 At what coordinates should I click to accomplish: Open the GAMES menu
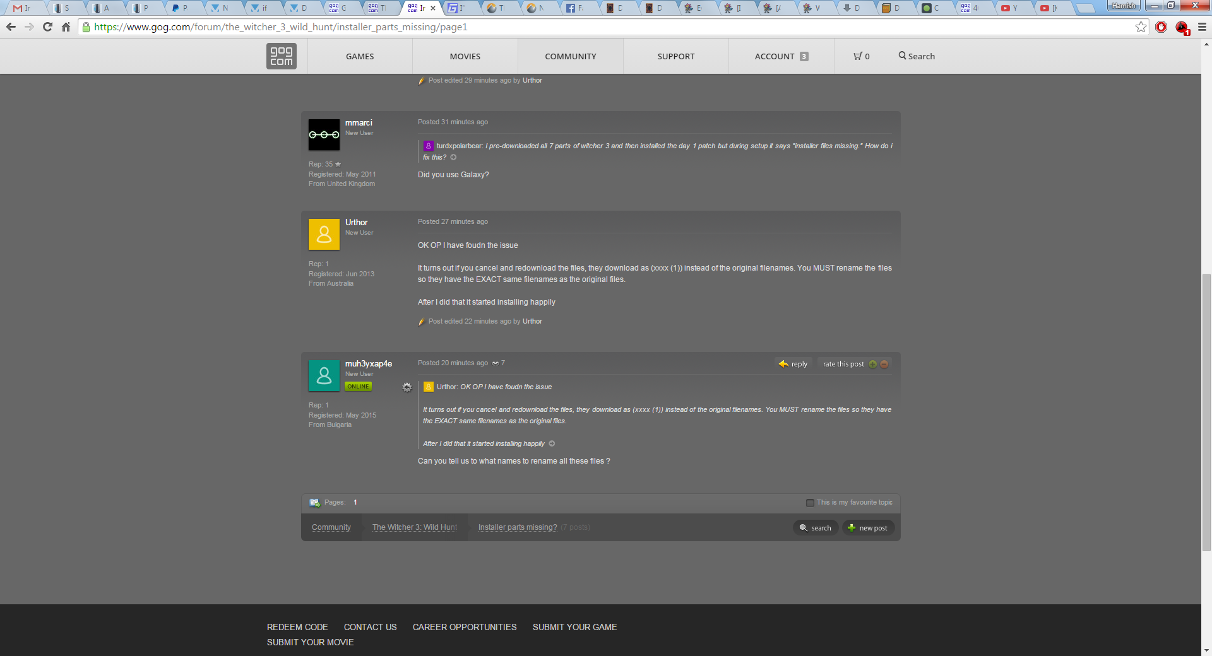360,56
